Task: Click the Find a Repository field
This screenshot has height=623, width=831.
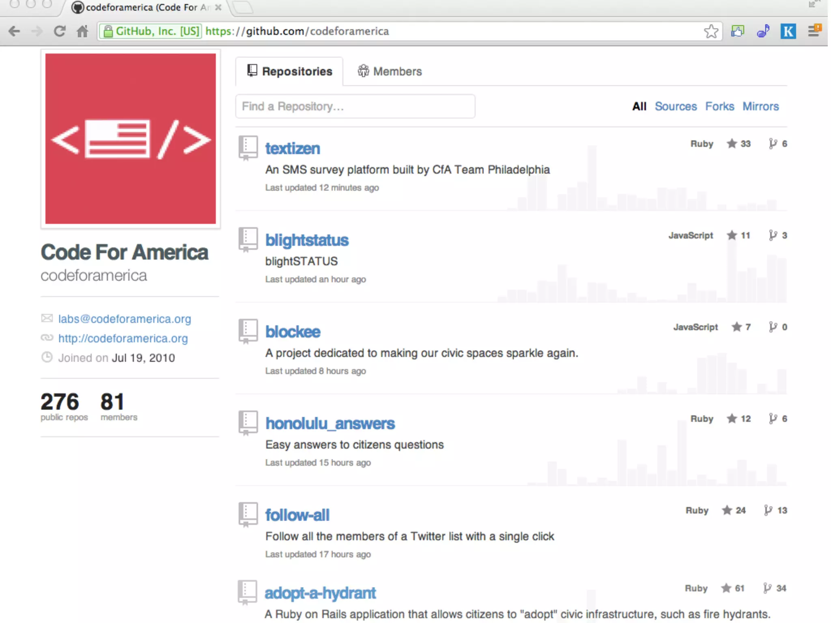Action: (355, 106)
